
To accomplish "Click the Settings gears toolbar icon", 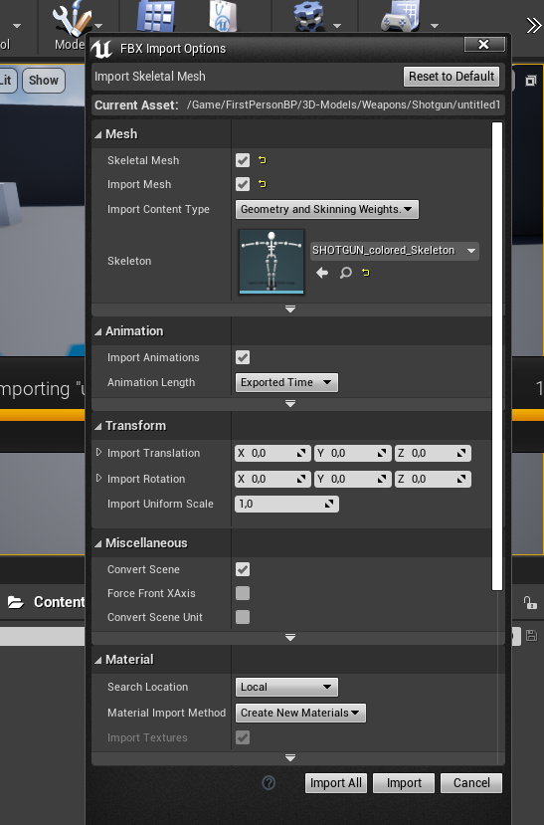I will [309, 16].
